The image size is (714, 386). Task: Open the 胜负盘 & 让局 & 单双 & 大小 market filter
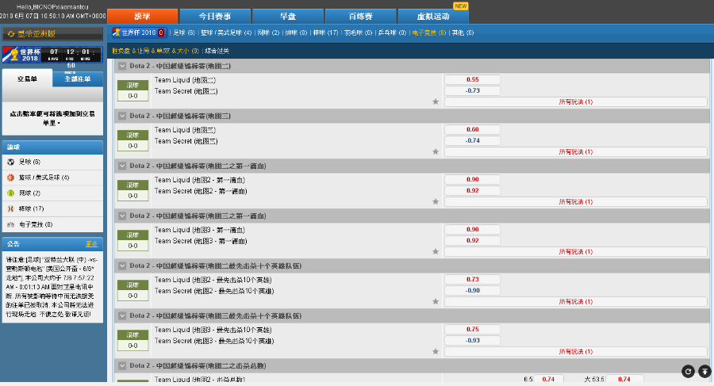point(155,51)
